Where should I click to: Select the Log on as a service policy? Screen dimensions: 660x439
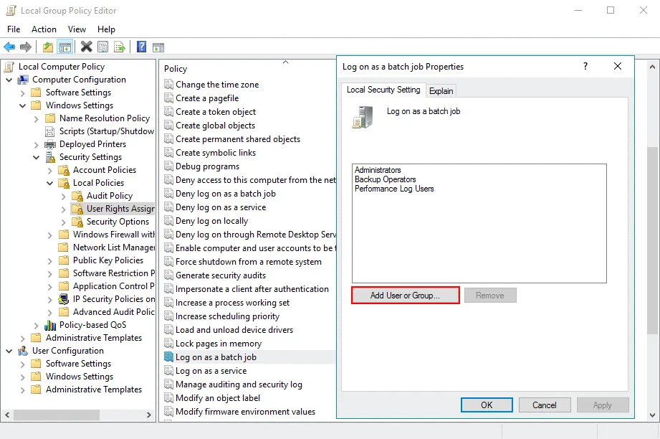[x=211, y=371]
